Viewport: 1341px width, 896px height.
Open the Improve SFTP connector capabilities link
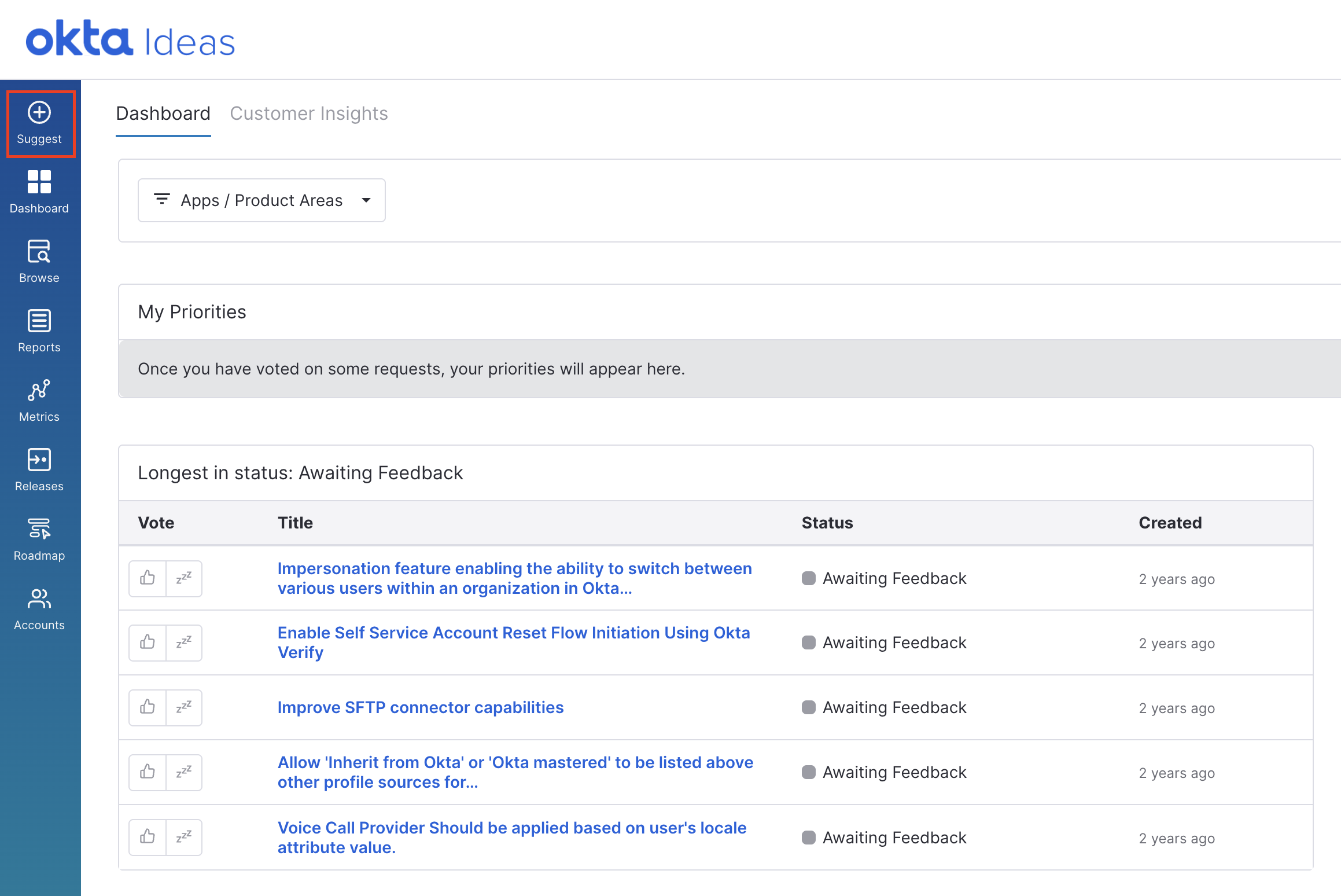(x=420, y=707)
